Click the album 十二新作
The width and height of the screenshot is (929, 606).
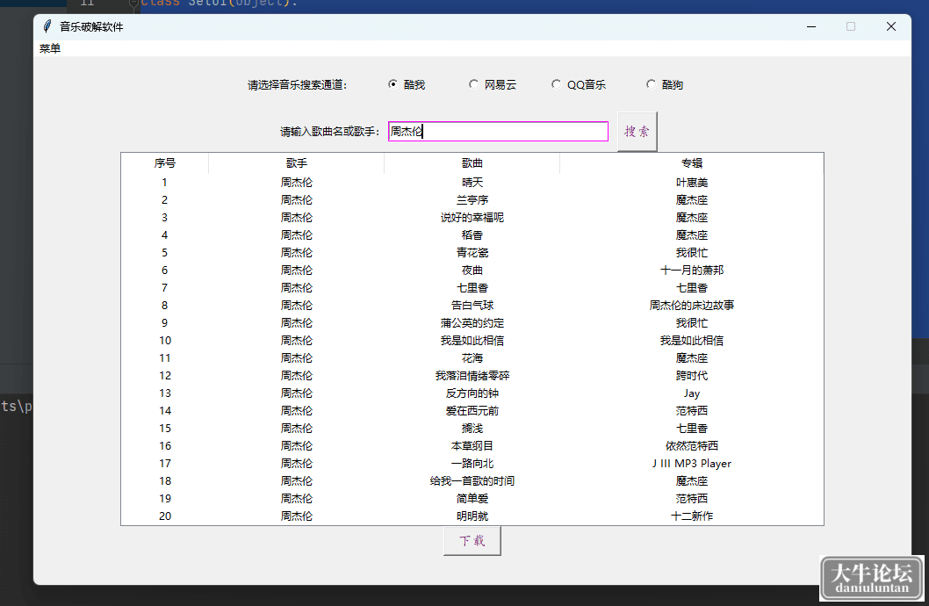691,516
